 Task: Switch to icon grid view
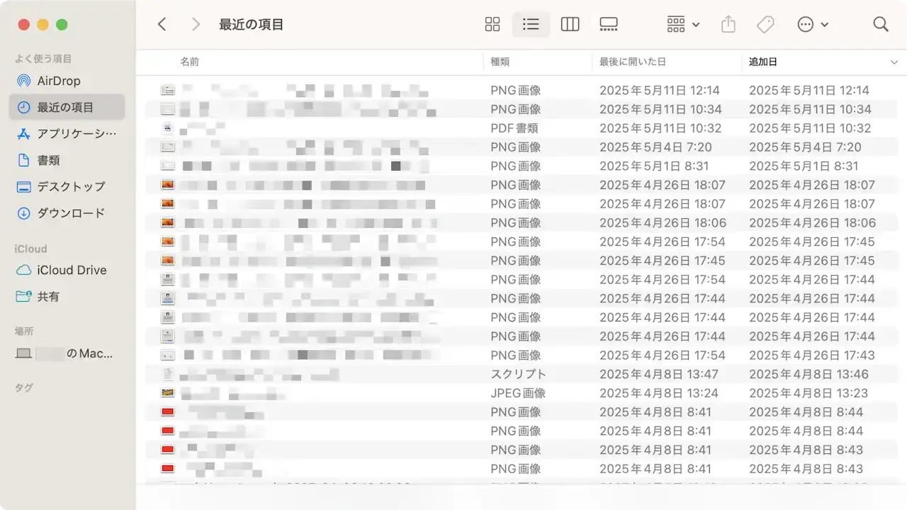tap(492, 25)
